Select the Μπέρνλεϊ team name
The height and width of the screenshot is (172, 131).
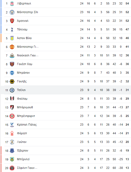[23, 159]
